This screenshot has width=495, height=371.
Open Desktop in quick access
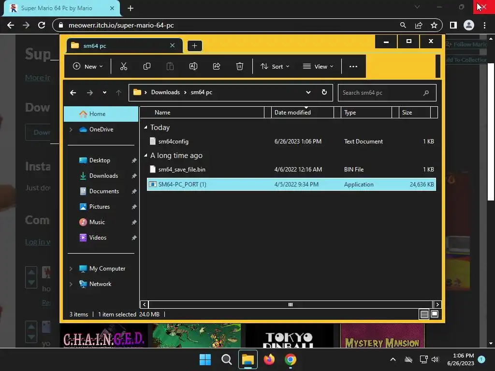click(101, 160)
